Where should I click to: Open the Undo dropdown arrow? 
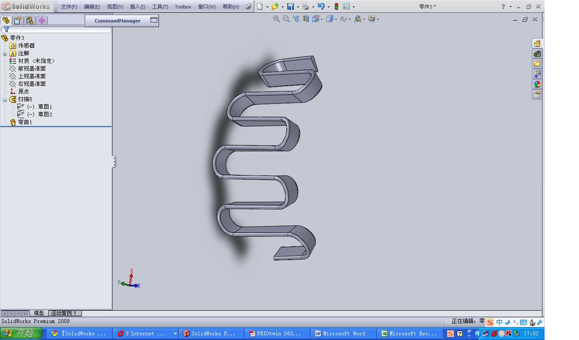(328, 7)
